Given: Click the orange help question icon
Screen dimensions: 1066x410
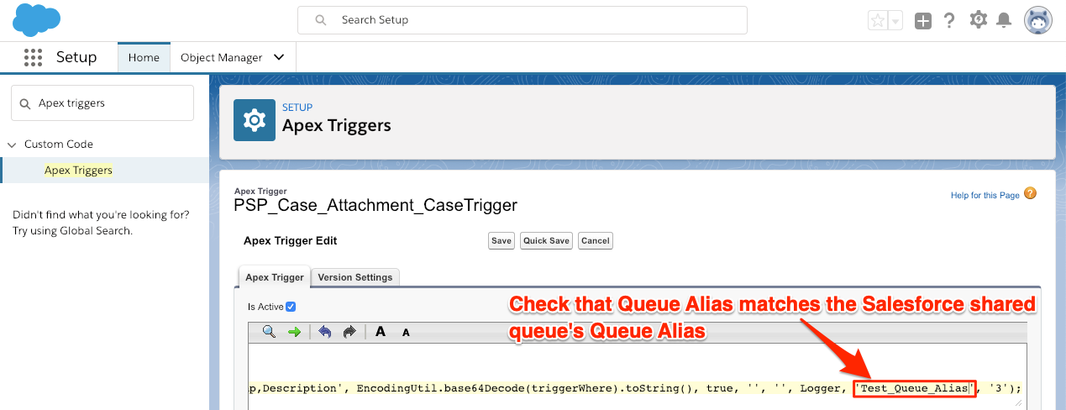Looking at the screenshot, I should 1030,194.
